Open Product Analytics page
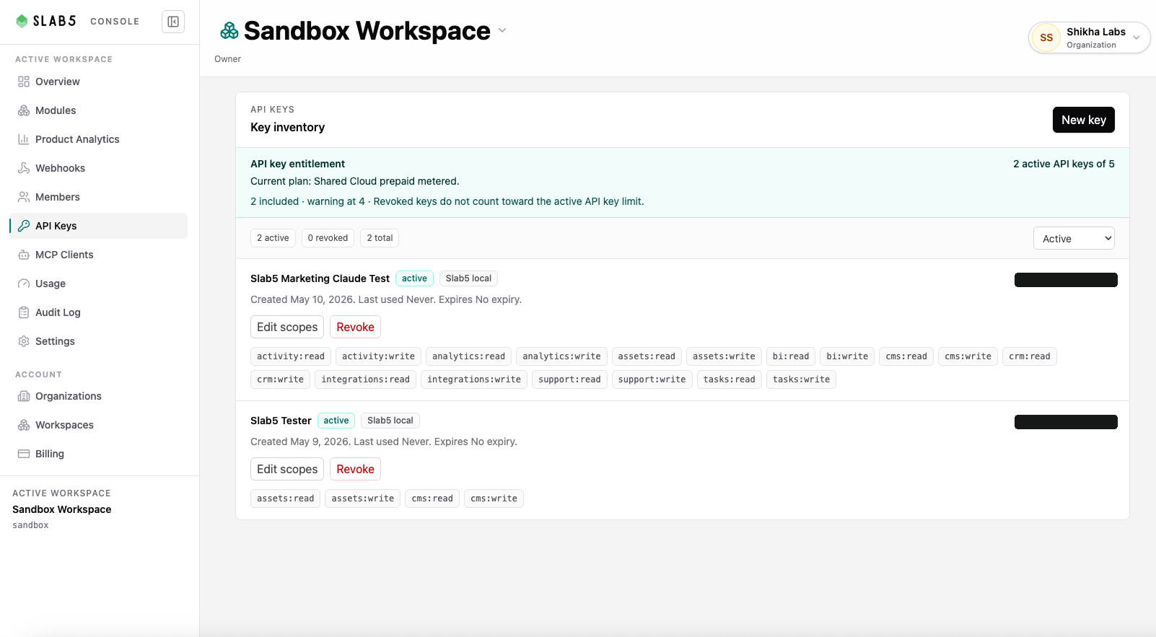This screenshot has height=637, width=1156. click(x=98, y=139)
